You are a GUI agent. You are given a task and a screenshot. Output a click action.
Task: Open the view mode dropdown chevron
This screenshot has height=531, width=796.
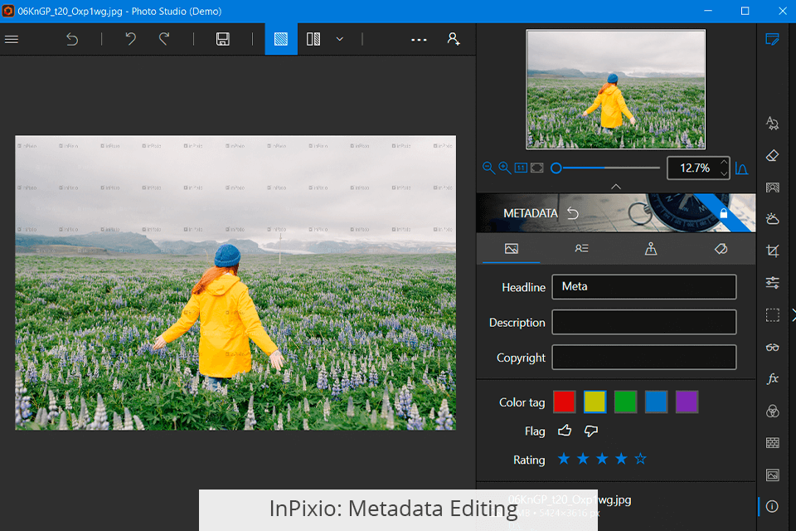click(340, 39)
